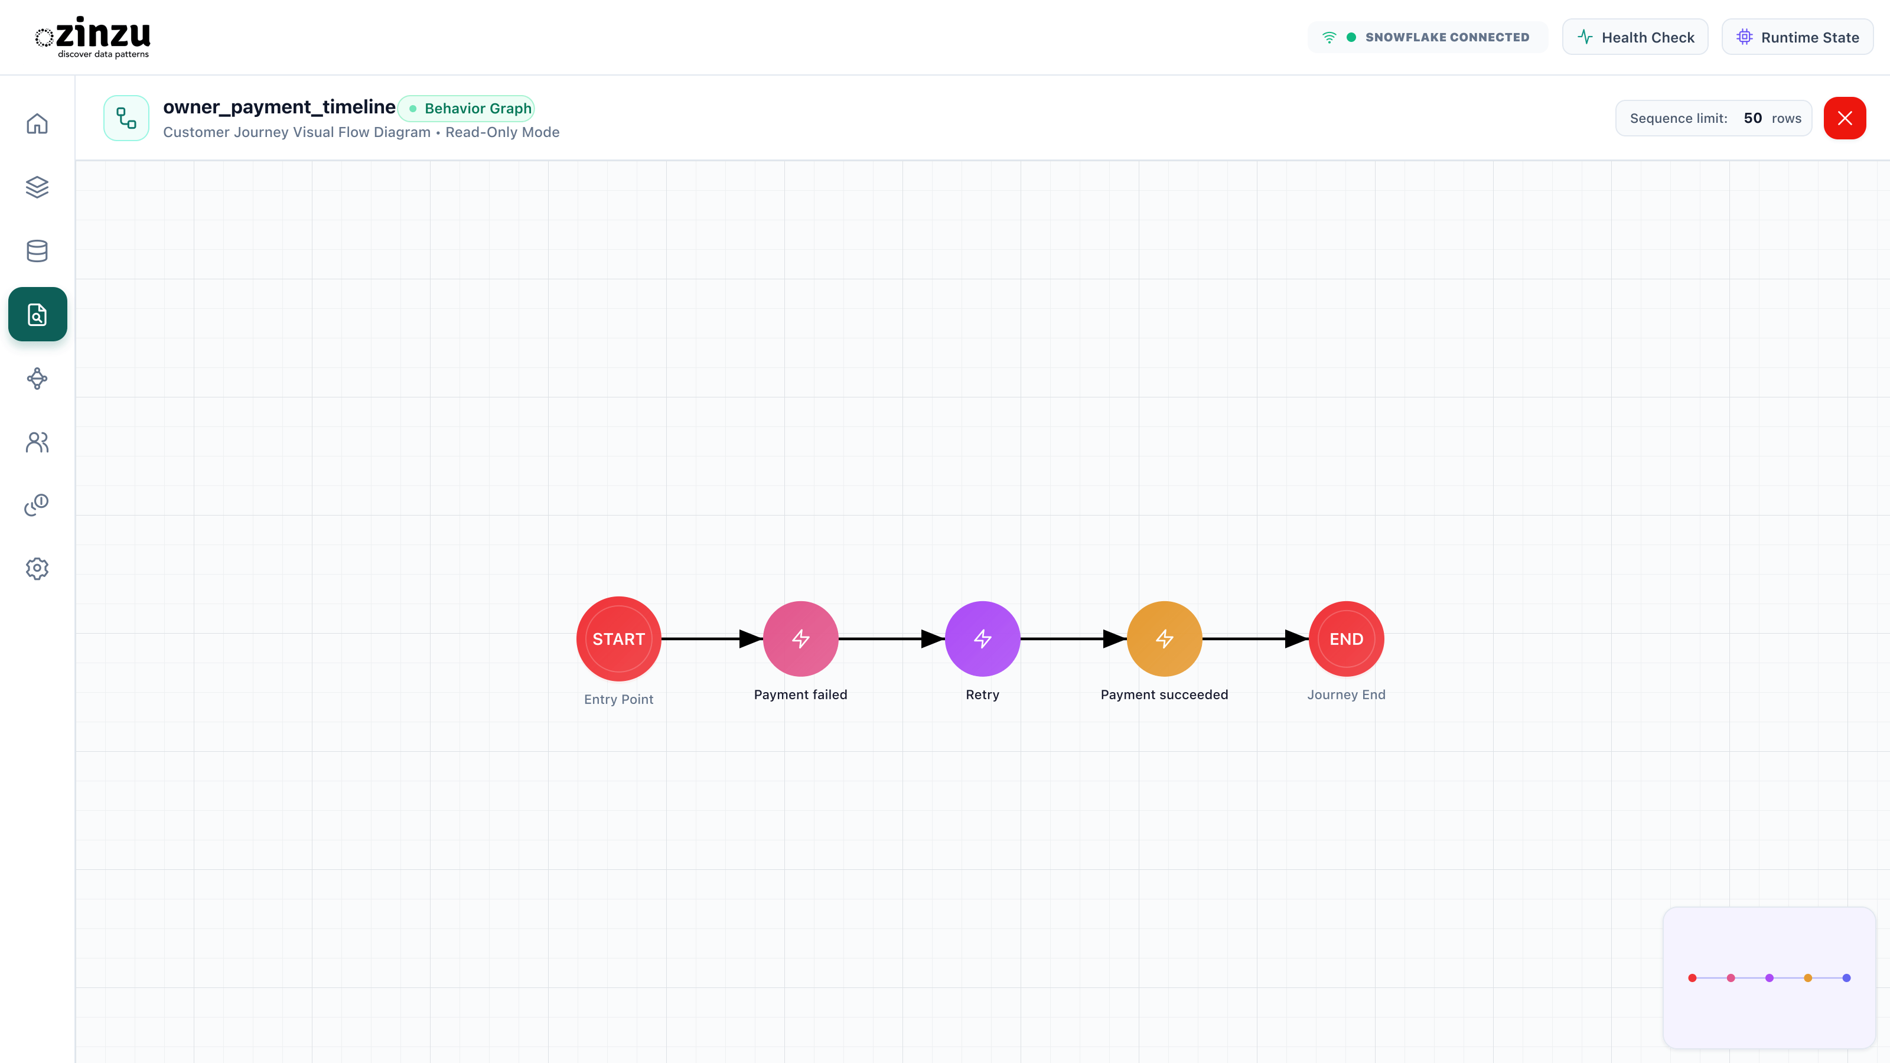Close the behavior graph with red X
Viewport: 1890px width, 1063px height.
tap(1845, 118)
